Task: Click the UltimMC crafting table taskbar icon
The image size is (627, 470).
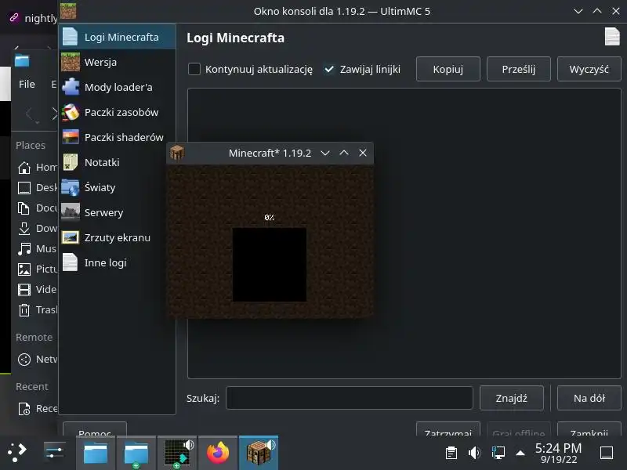Action: click(x=259, y=453)
